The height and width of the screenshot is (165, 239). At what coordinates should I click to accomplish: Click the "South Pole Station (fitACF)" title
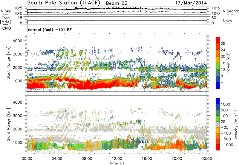point(64,3)
